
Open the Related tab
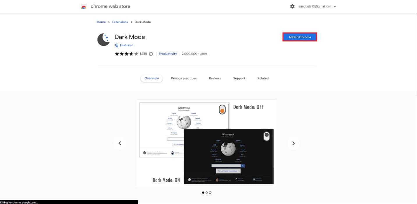pos(263,78)
